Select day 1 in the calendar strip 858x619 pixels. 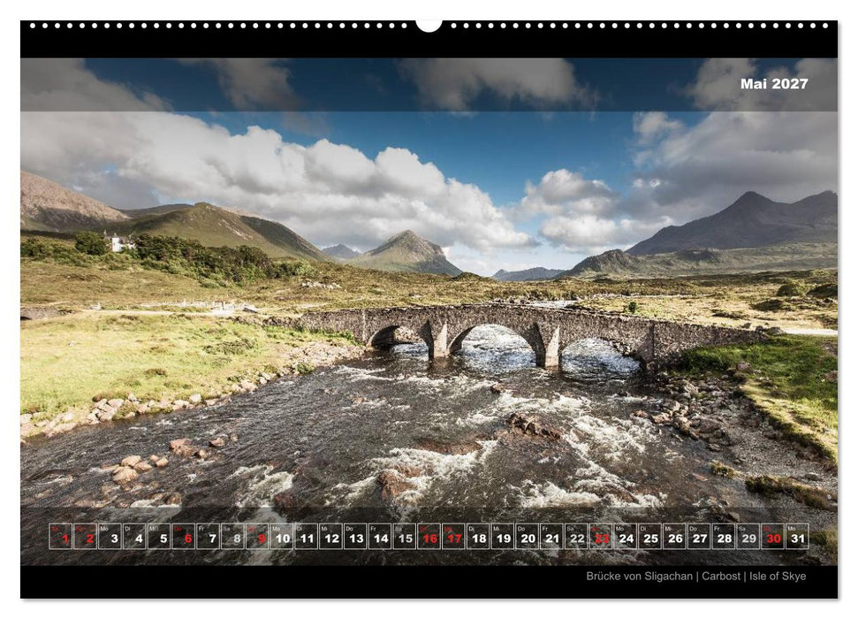[61, 536]
